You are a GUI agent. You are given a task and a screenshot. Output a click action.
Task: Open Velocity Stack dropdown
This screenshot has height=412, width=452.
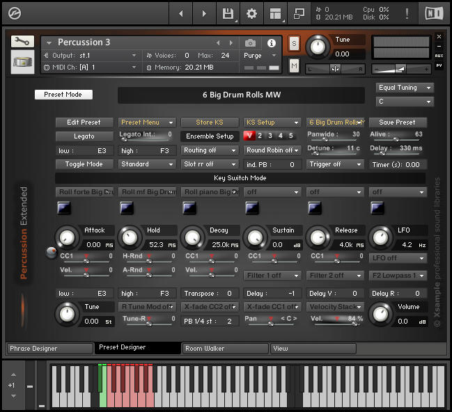coord(335,307)
